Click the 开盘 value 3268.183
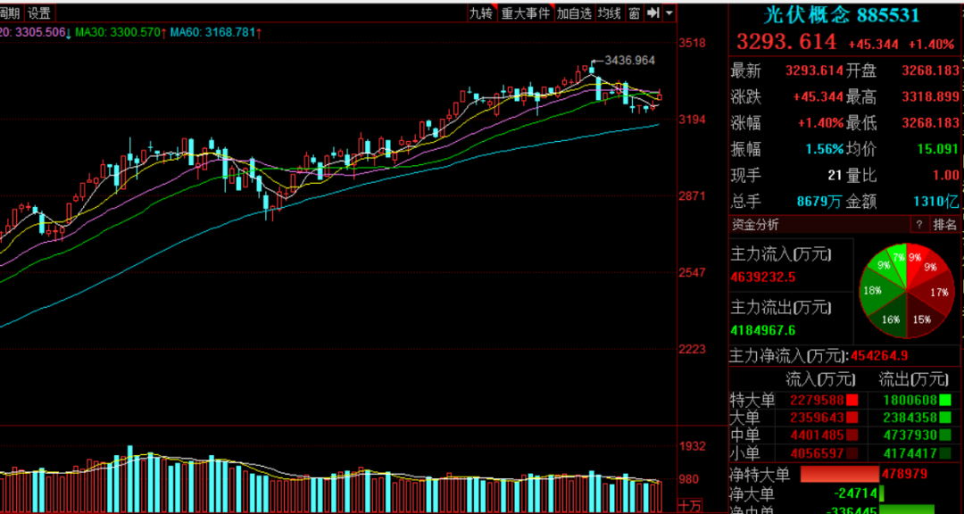Screen dimensions: 964x514 pyautogui.click(x=930, y=70)
